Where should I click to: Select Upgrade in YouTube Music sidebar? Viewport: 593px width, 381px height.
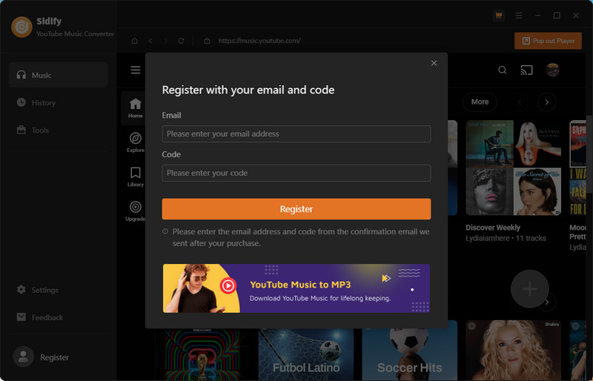click(x=135, y=211)
